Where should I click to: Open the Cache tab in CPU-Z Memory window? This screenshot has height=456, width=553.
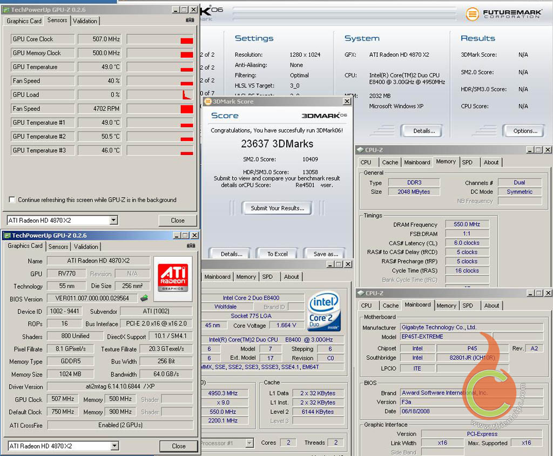[x=390, y=162]
